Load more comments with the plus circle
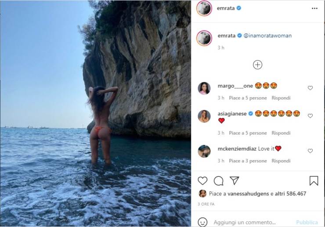Screen dimensions: 325x227 point(258,65)
